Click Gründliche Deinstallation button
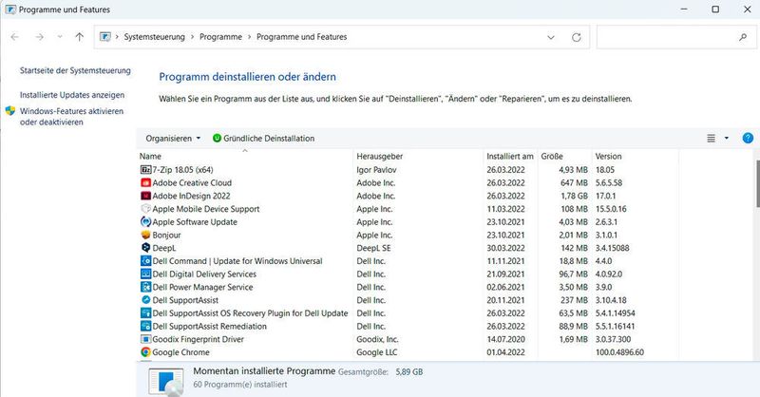The height and width of the screenshot is (397, 760). pyautogui.click(x=264, y=139)
